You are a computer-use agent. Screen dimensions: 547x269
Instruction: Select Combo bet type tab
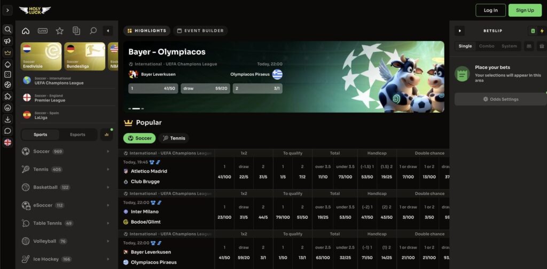pos(487,46)
